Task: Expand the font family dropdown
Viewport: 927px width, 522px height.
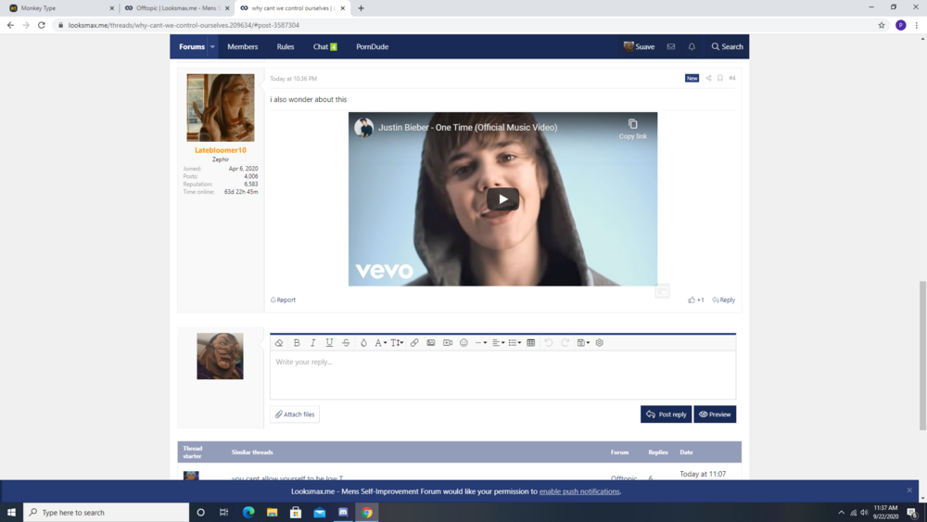Action: [x=381, y=343]
